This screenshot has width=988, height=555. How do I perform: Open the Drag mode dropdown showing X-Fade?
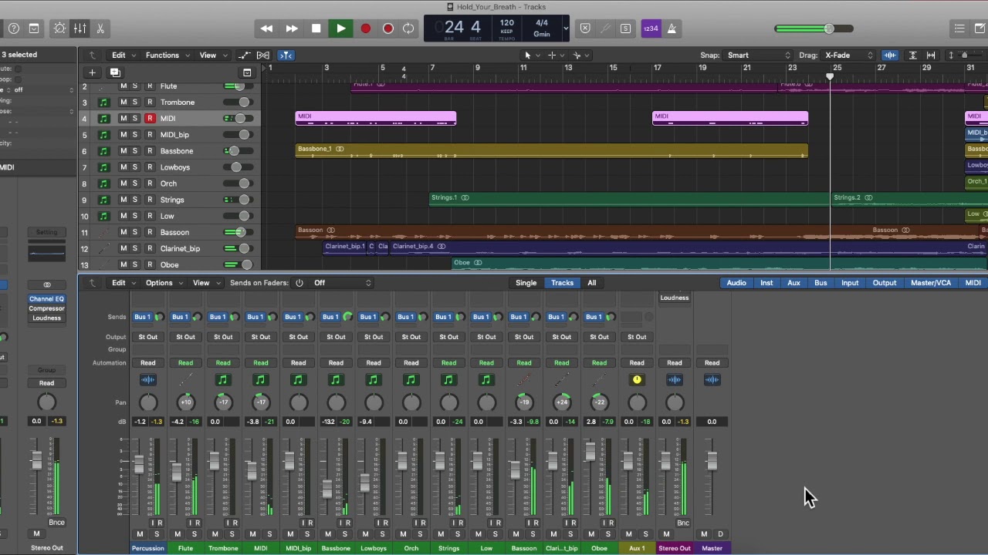point(848,55)
